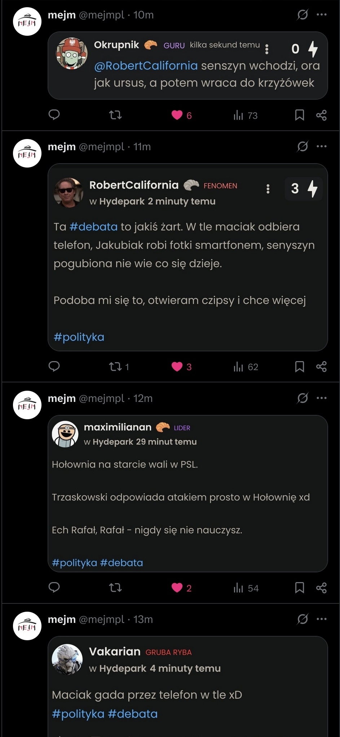Open the #debata hashtag in RobertCalifornia's post

coord(93,227)
